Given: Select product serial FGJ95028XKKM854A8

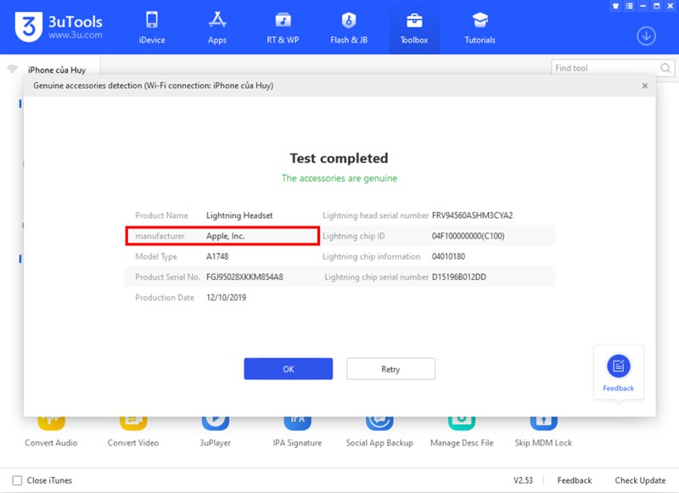Looking at the screenshot, I should (x=244, y=277).
